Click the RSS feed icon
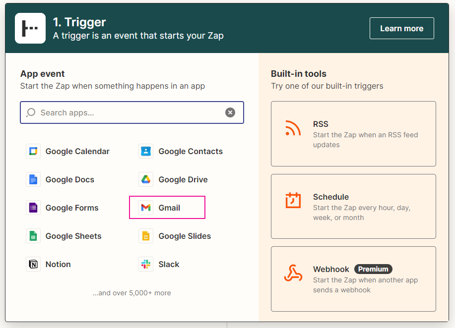The height and width of the screenshot is (328, 455). pyautogui.click(x=293, y=128)
